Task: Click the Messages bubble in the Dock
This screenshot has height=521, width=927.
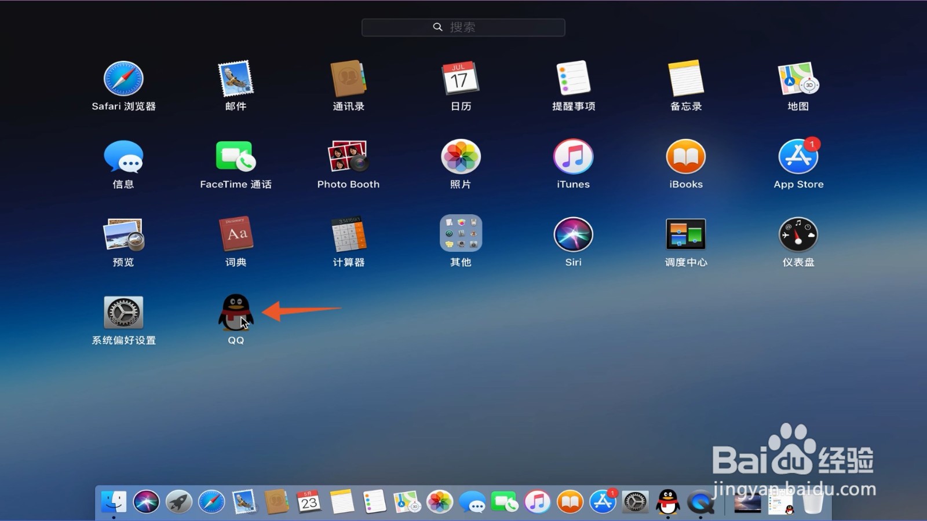Action: (x=472, y=501)
